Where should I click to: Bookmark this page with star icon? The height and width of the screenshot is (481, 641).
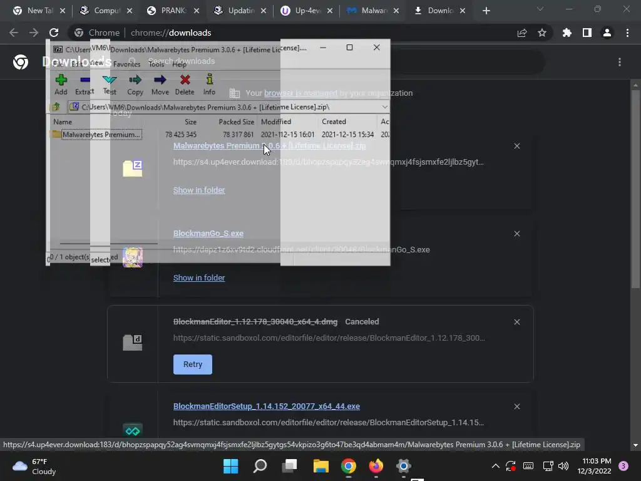(542, 33)
